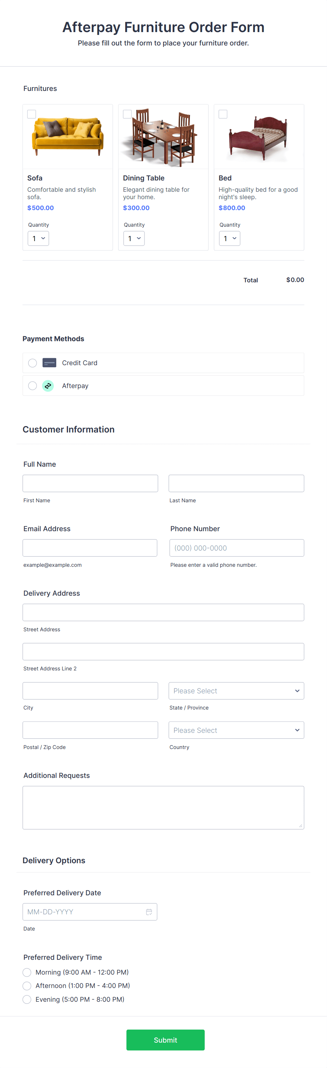Open the date picker calendar icon
Screen dimensions: 327x1068
click(x=149, y=912)
